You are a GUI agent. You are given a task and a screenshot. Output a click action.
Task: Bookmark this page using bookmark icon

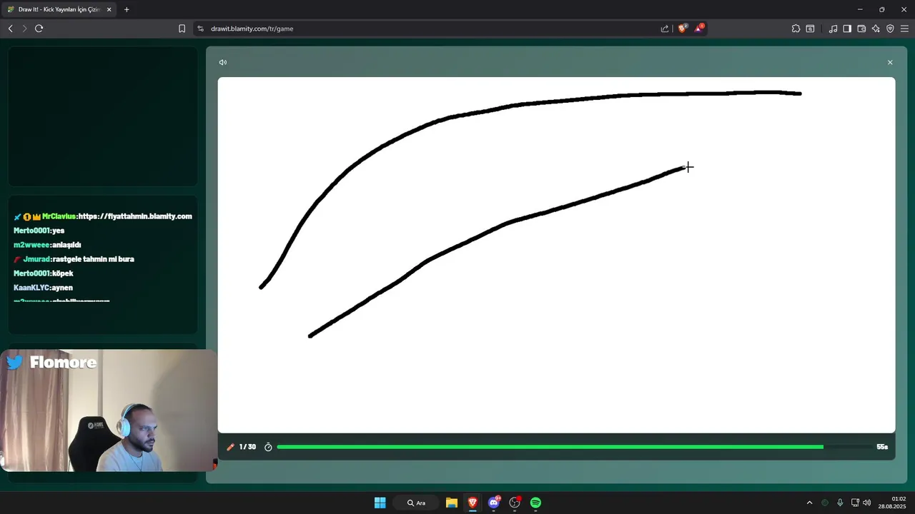pyautogui.click(x=182, y=29)
